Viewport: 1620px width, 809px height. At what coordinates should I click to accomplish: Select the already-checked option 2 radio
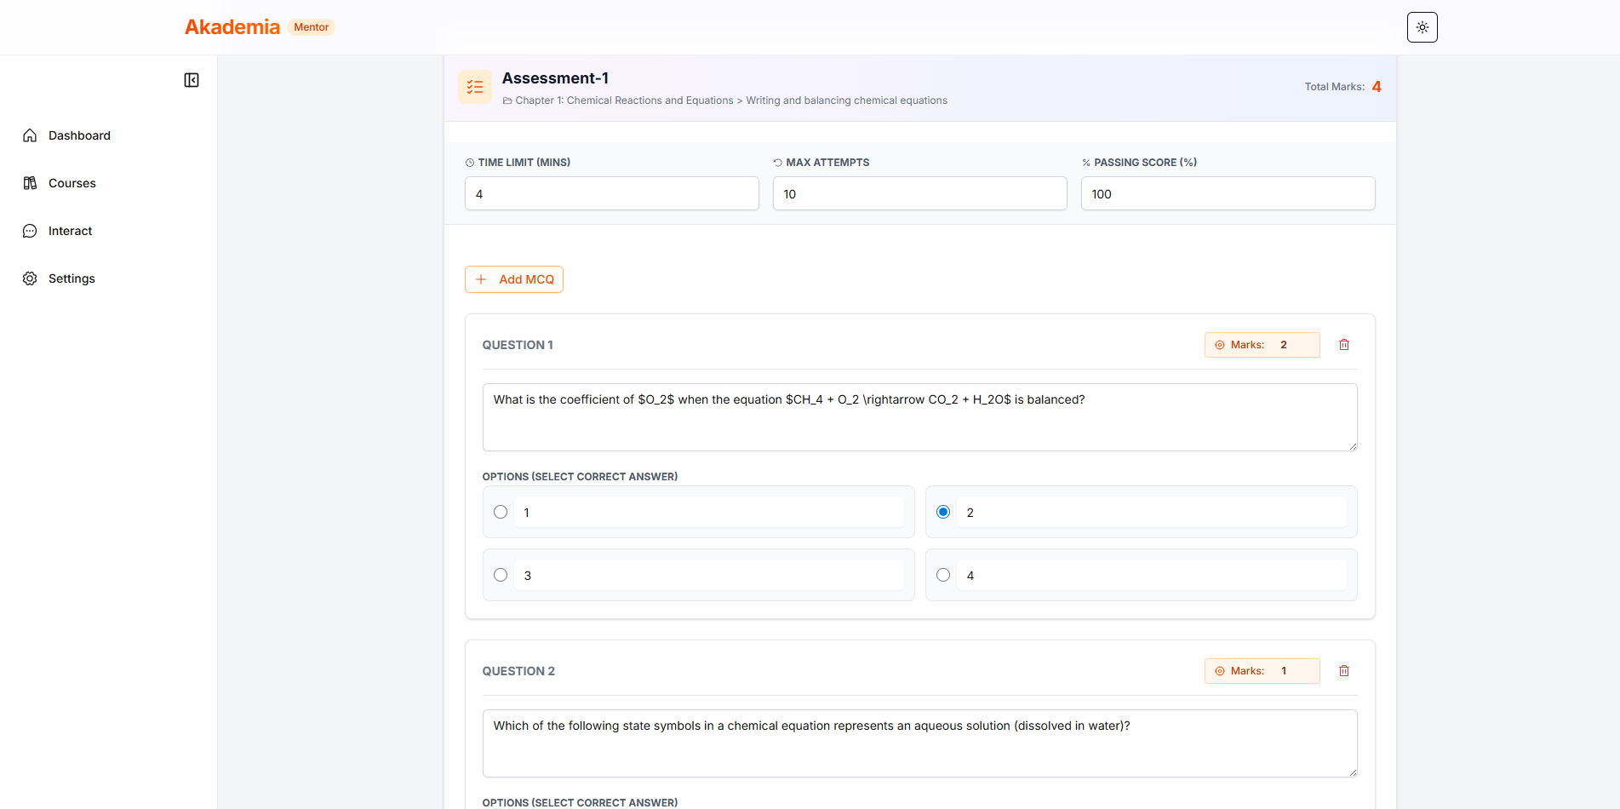pyautogui.click(x=943, y=512)
